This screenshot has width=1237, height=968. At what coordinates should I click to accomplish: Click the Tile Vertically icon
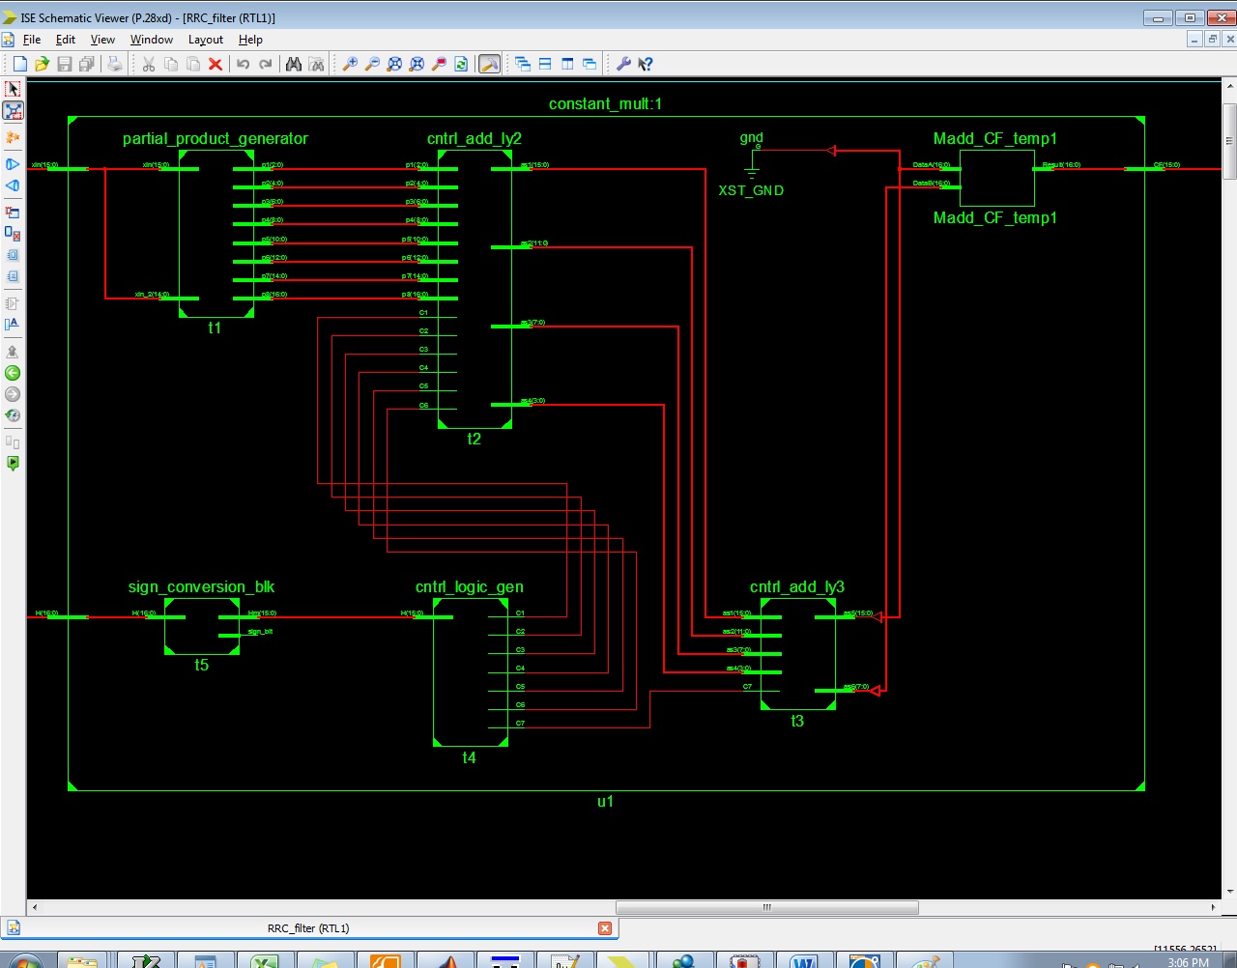pos(567,64)
